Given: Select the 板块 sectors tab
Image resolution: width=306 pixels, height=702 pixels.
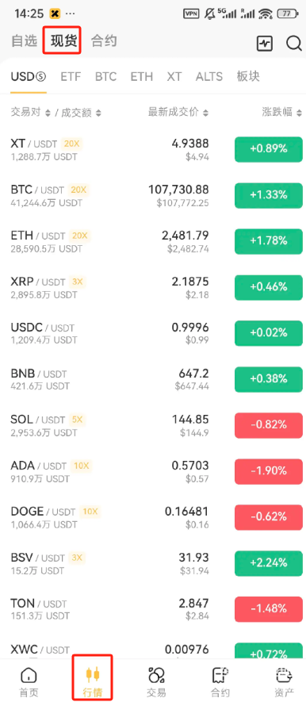Looking at the screenshot, I should (248, 77).
